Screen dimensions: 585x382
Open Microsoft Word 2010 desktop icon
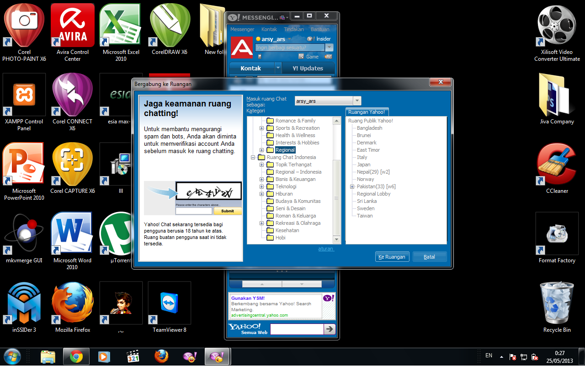coord(72,241)
